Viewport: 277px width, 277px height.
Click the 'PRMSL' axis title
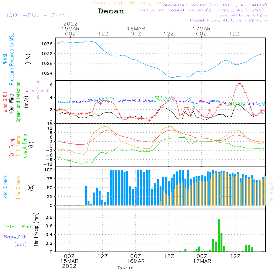(5, 59)
